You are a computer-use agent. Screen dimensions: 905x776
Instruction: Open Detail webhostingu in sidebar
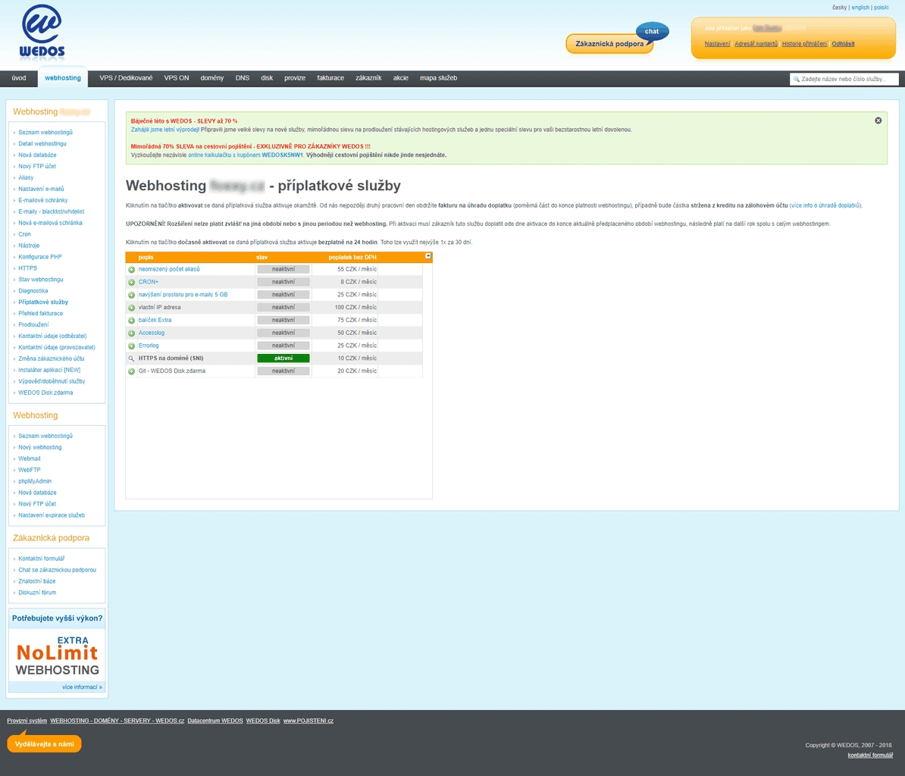(x=42, y=144)
